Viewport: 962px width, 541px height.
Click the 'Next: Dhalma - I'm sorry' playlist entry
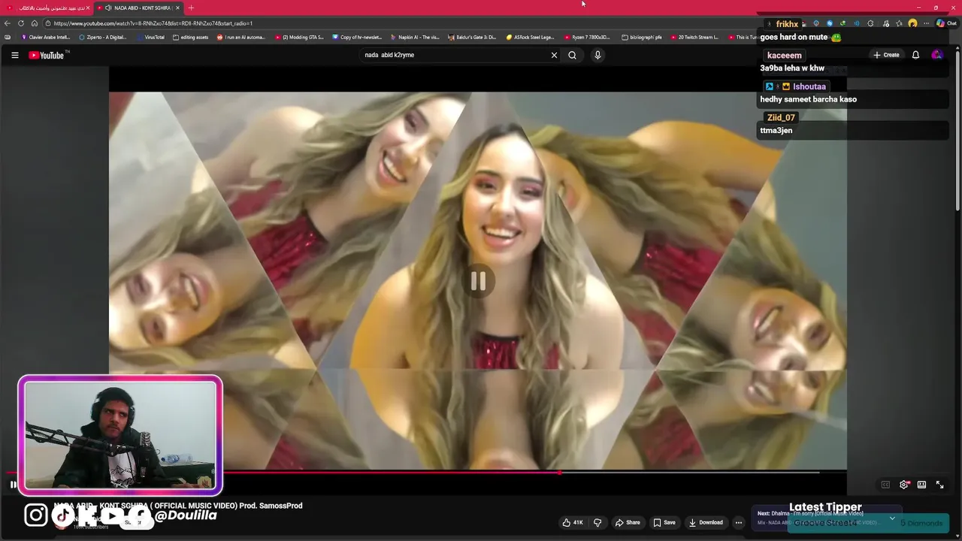pos(810,513)
